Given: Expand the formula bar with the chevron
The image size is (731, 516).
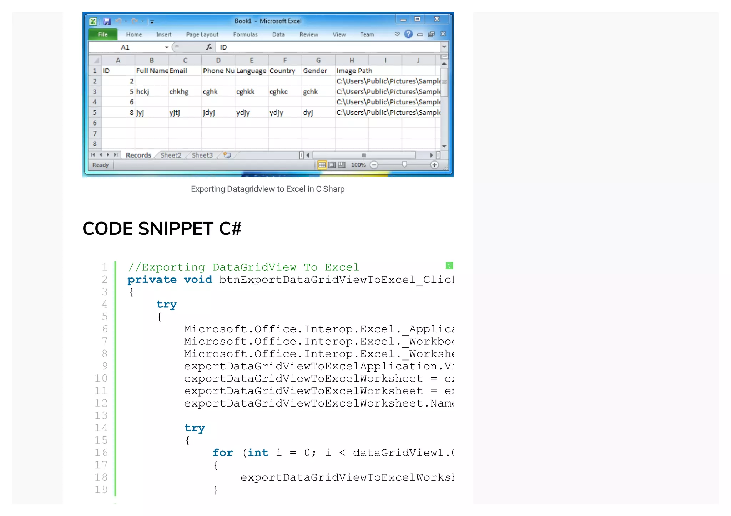Looking at the screenshot, I should [x=444, y=47].
